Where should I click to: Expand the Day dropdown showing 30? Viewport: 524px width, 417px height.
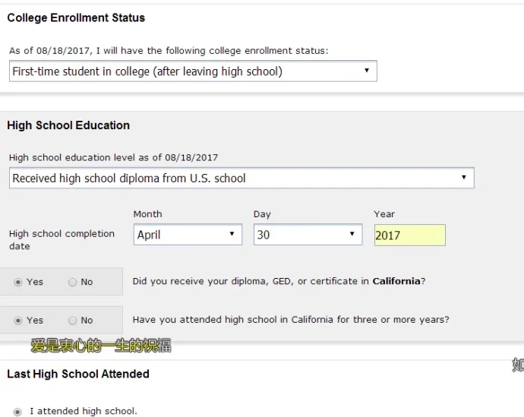pos(308,235)
